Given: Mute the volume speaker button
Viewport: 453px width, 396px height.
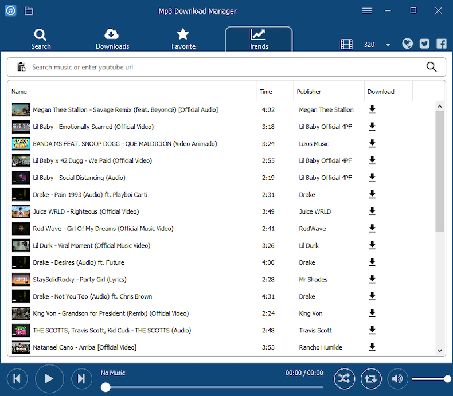Looking at the screenshot, I should [397, 378].
